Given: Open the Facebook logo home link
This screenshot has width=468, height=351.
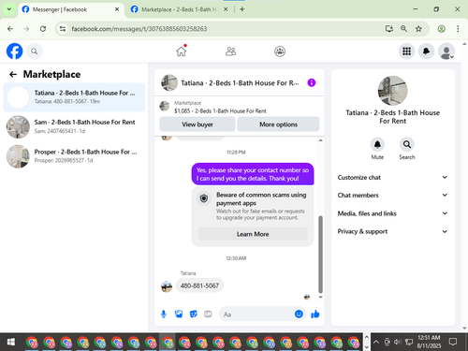Looking at the screenshot, I should pyautogui.click(x=14, y=51).
